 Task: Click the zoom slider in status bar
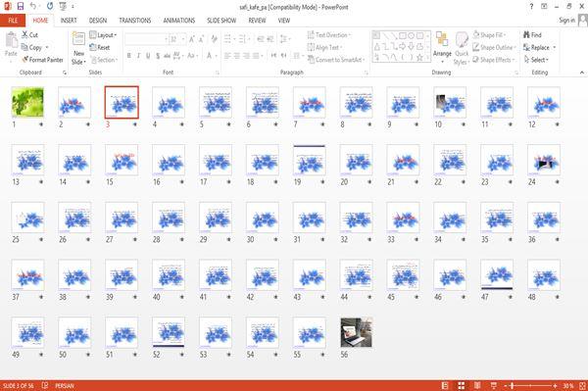(x=529, y=385)
